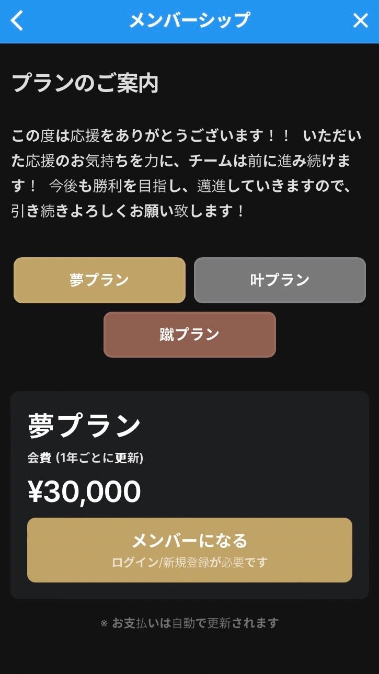This screenshot has height=674, width=379.
Task: Choose the brown 蹴プラン plan tab
Action: pos(189,335)
